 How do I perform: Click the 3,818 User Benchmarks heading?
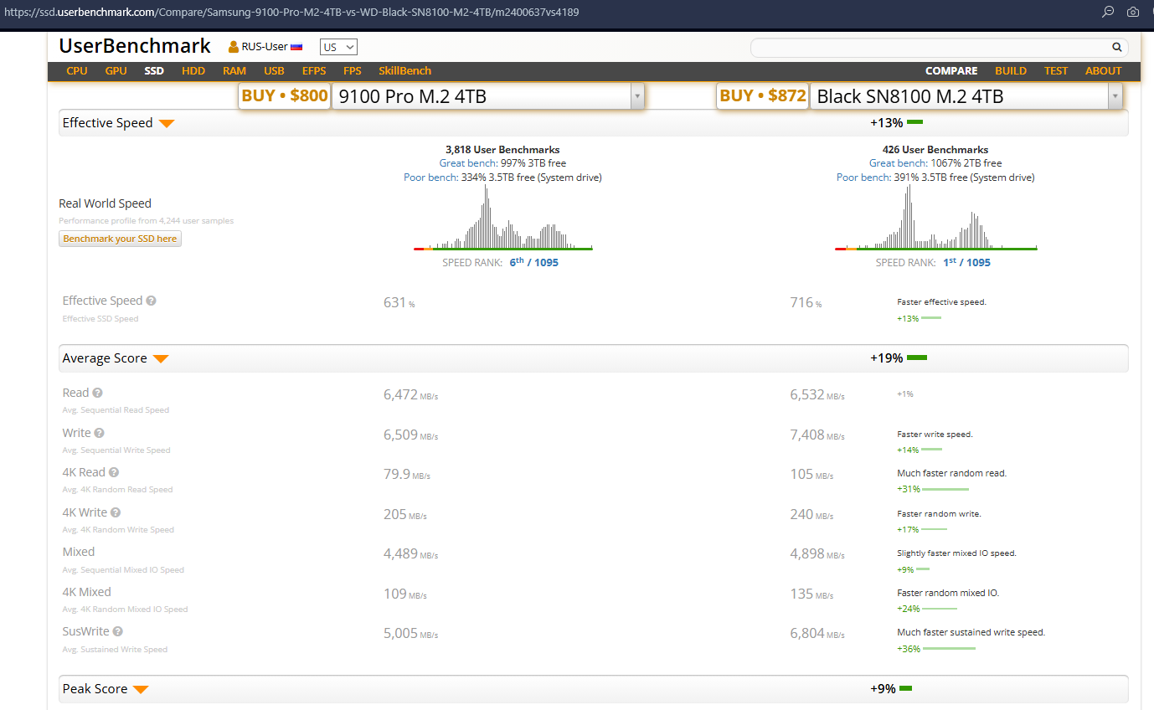[x=502, y=150]
